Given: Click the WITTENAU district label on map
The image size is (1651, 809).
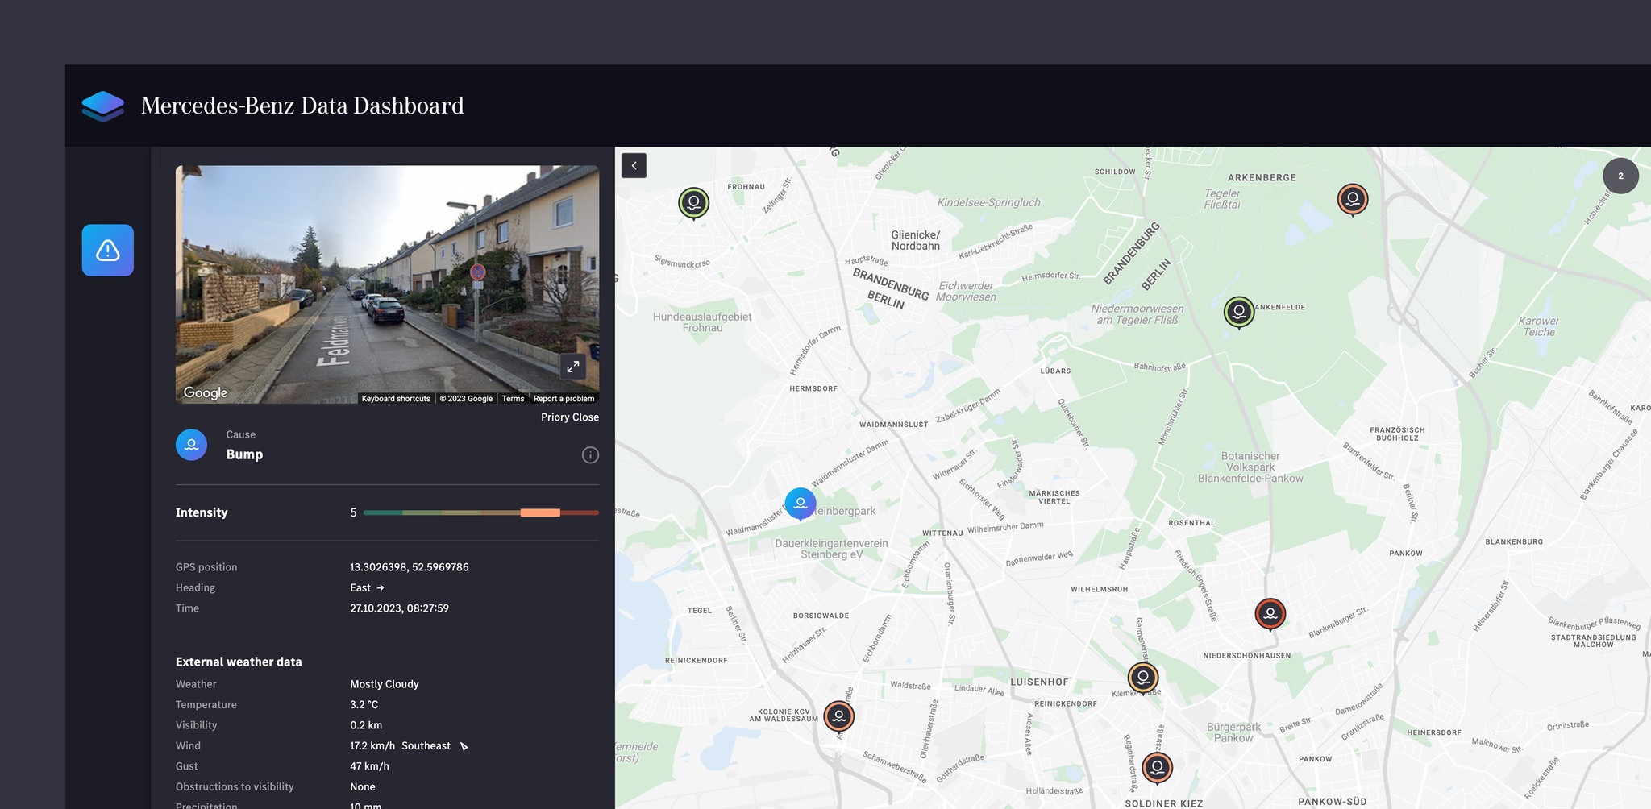Looking at the screenshot, I should pyautogui.click(x=942, y=533).
